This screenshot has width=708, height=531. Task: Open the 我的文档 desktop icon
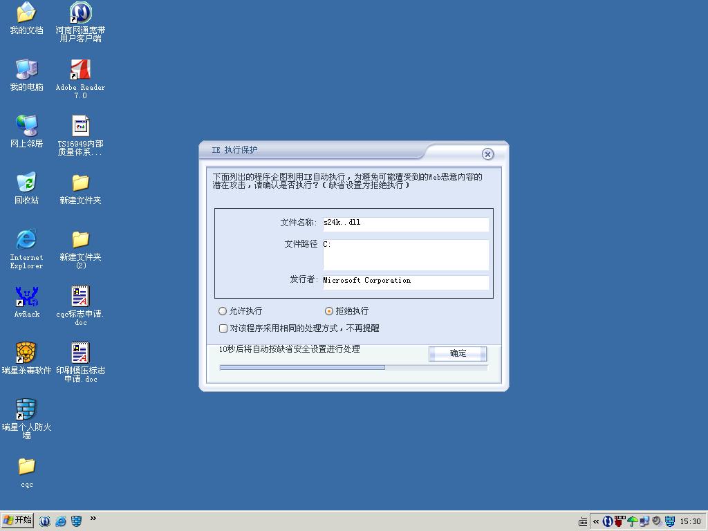pos(26,18)
